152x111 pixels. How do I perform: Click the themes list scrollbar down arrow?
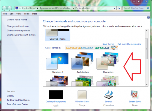pyautogui.click(x=147, y=85)
